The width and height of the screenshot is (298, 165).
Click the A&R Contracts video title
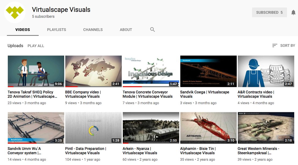pyautogui.click(x=256, y=94)
